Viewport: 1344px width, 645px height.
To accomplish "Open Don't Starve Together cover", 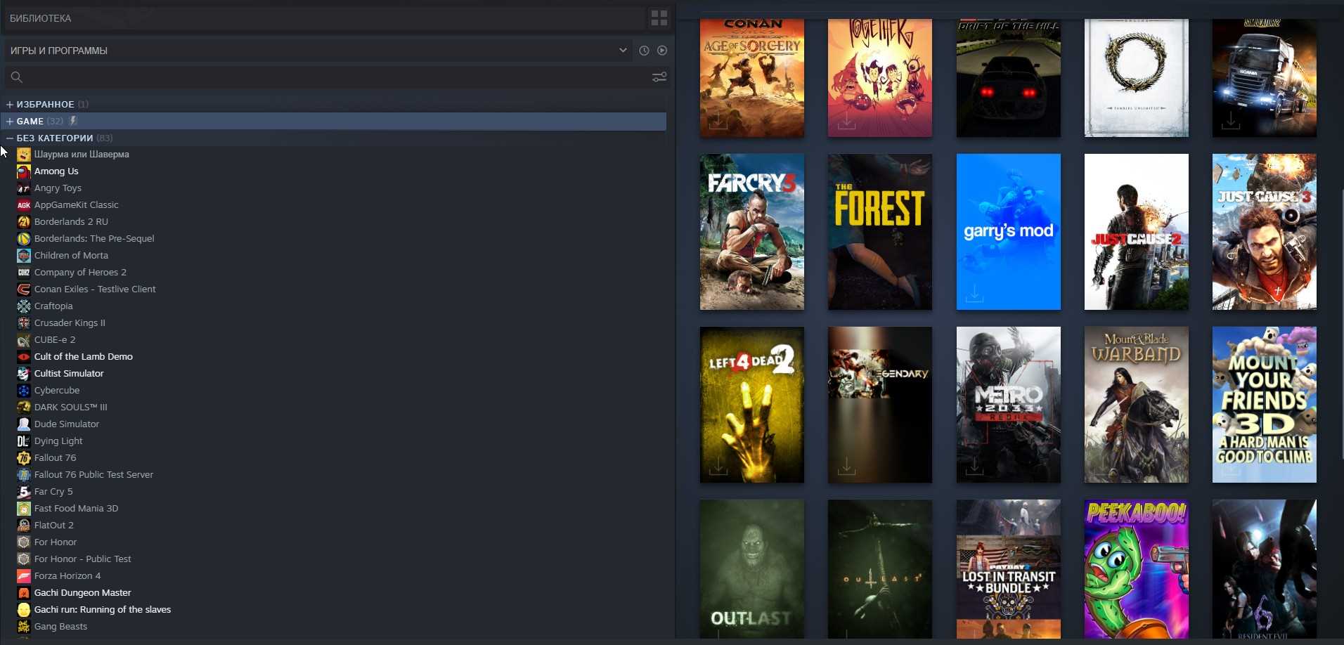I will coord(880,78).
